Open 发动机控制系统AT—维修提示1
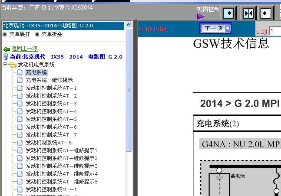 coord(62,150)
